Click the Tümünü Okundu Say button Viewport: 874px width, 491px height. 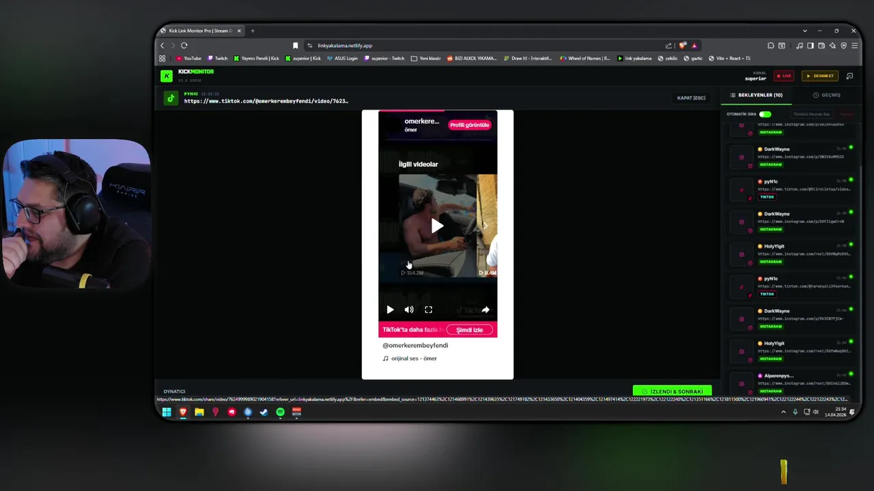[812, 115]
